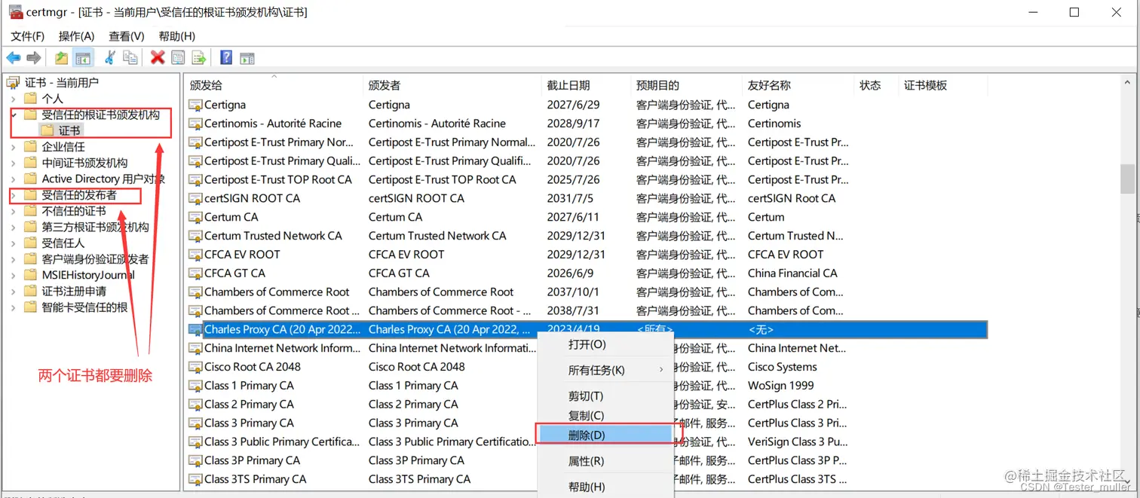
Task: Open the 帮助(H) menu in menu bar
Action: 177,36
